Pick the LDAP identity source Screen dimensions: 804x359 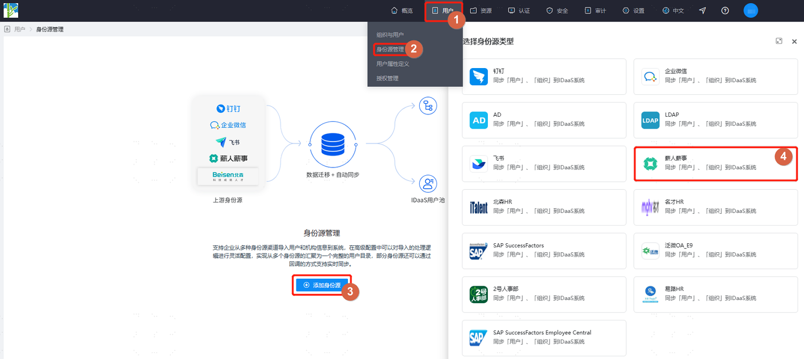tap(716, 120)
